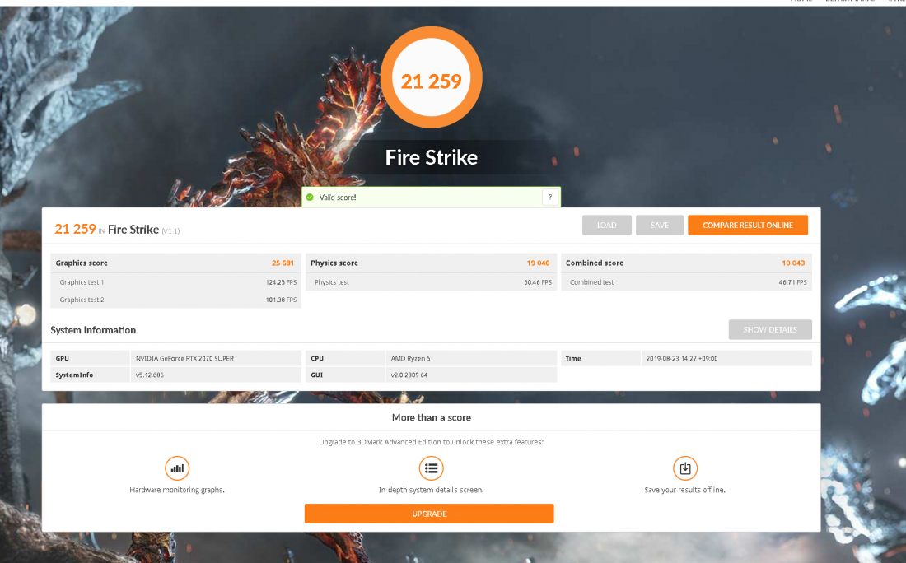906x563 pixels.
Task: Click the NVIDIA GeForce RTX 2070 SUPER field
Action: click(x=216, y=359)
